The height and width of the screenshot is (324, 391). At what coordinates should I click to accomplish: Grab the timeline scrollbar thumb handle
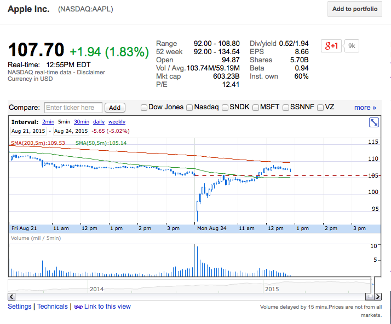(x=370, y=297)
